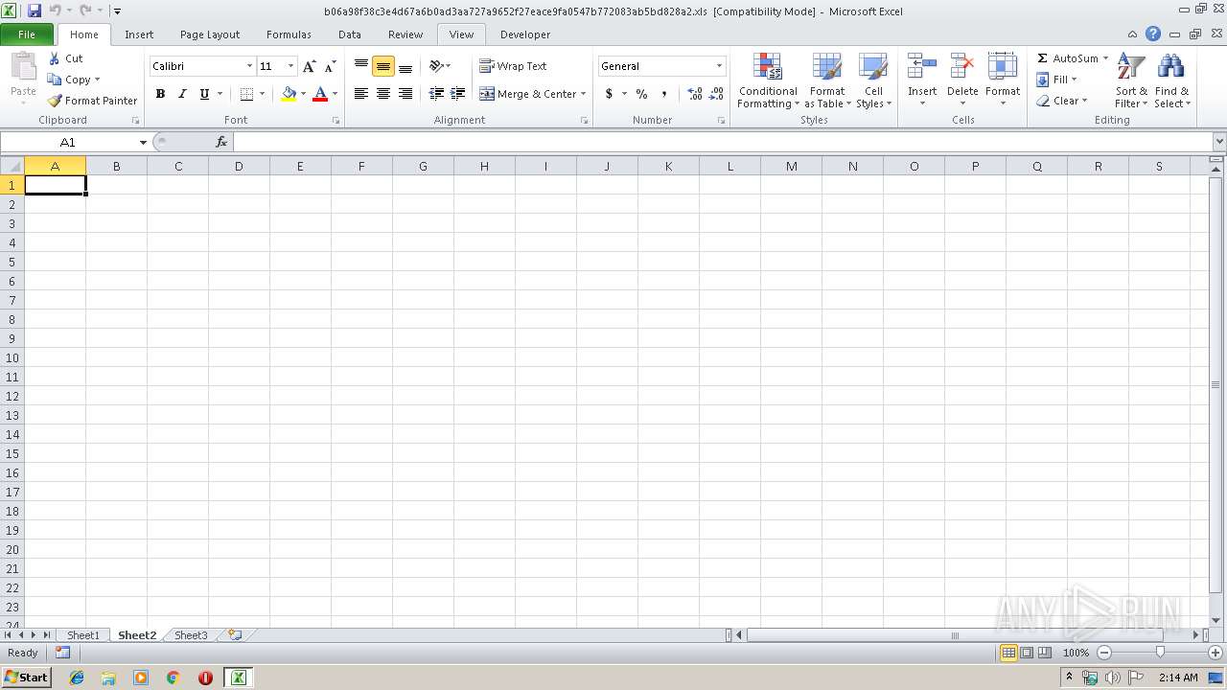The height and width of the screenshot is (690, 1227).
Task: Select column header D
Action: point(239,166)
